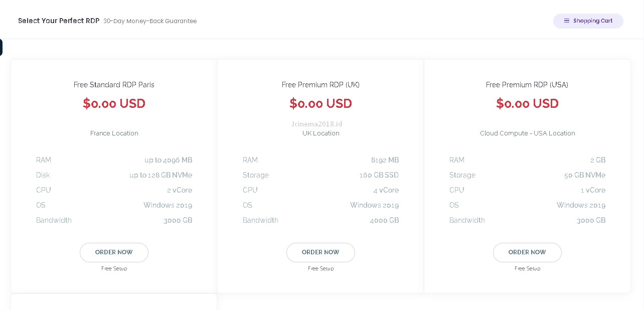Order the Free Premium RDP (UK) plan
Viewport: 644px width, 310px height.
pos(320,252)
